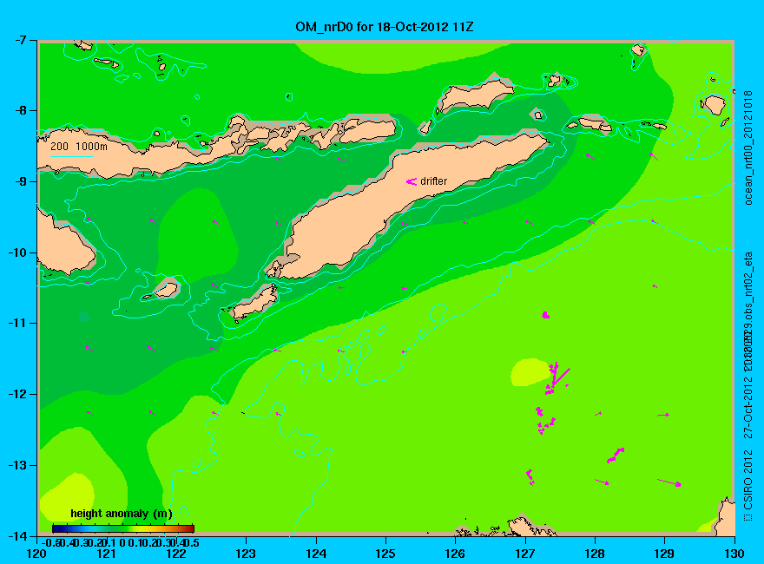The height and width of the screenshot is (564, 764).
Task: Click longitude label 125
Action: click(385, 554)
